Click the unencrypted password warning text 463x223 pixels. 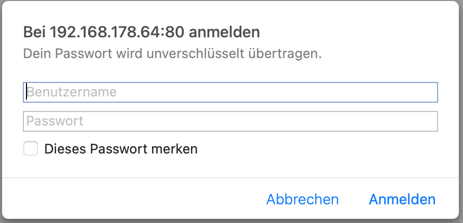[172, 54]
